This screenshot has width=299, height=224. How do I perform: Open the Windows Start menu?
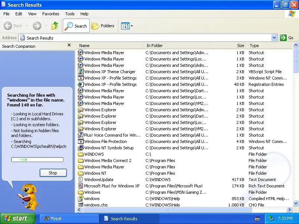pyautogui.click(x=18, y=218)
